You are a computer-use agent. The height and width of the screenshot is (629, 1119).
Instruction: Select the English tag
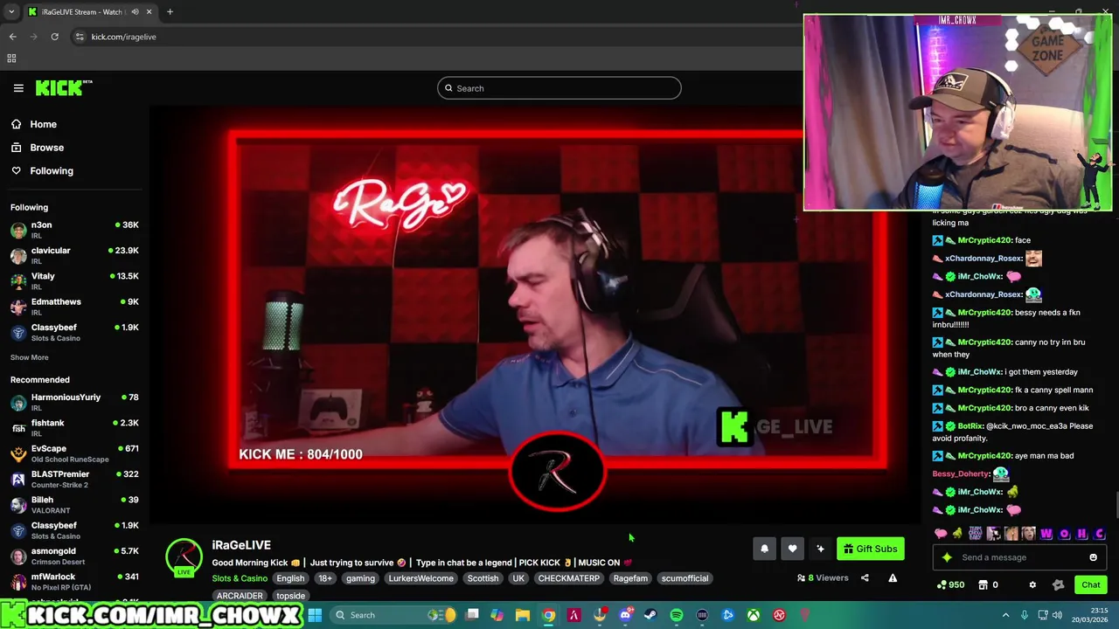pos(290,578)
